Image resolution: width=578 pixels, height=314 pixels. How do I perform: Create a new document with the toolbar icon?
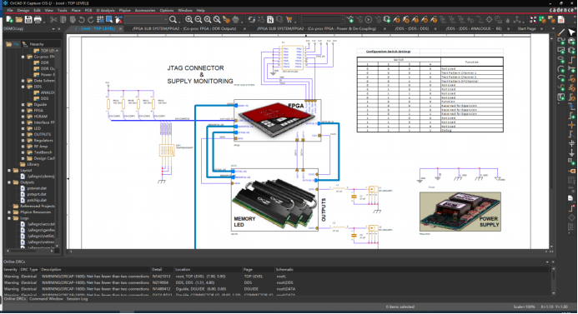(9, 19)
